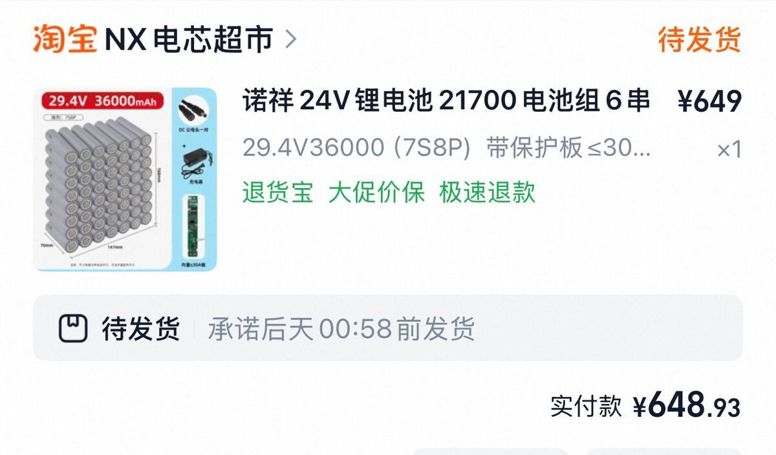Tap the DC connector picture in thumbnail
This screenshot has width=776, height=455.
point(195,109)
